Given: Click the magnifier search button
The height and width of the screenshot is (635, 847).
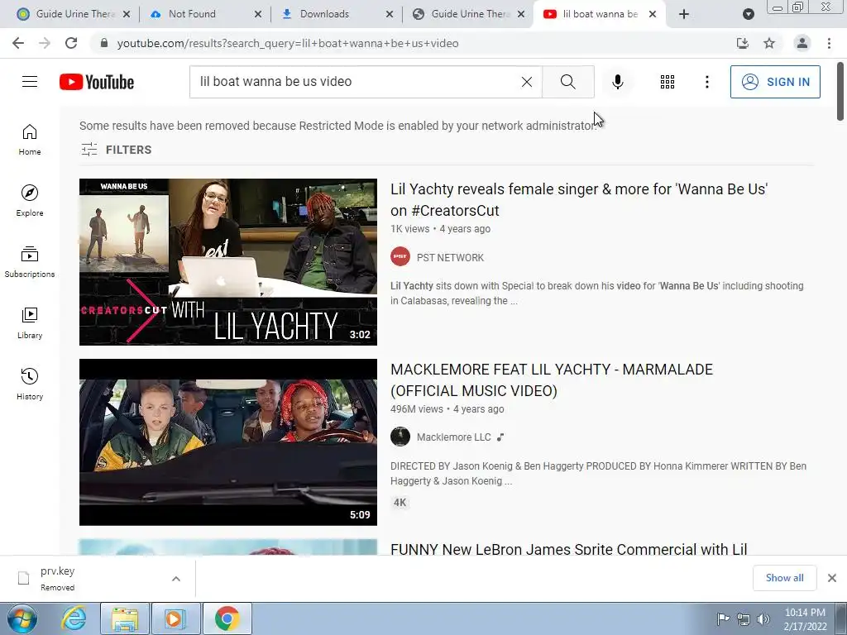Looking at the screenshot, I should (567, 82).
